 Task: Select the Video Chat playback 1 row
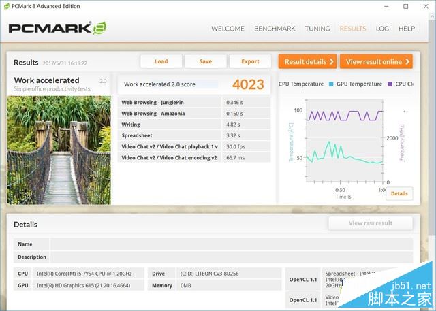[x=194, y=146]
